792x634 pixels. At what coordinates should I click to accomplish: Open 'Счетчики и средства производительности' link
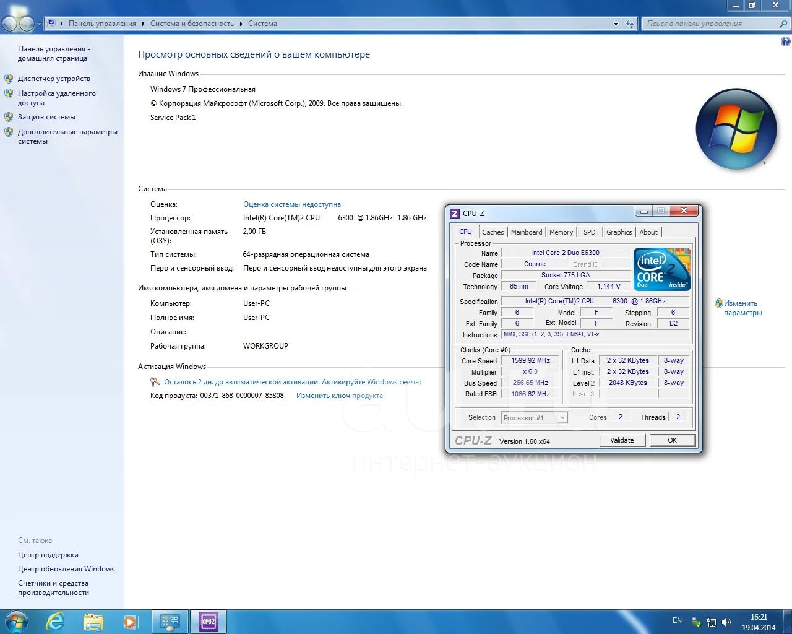coord(53,588)
